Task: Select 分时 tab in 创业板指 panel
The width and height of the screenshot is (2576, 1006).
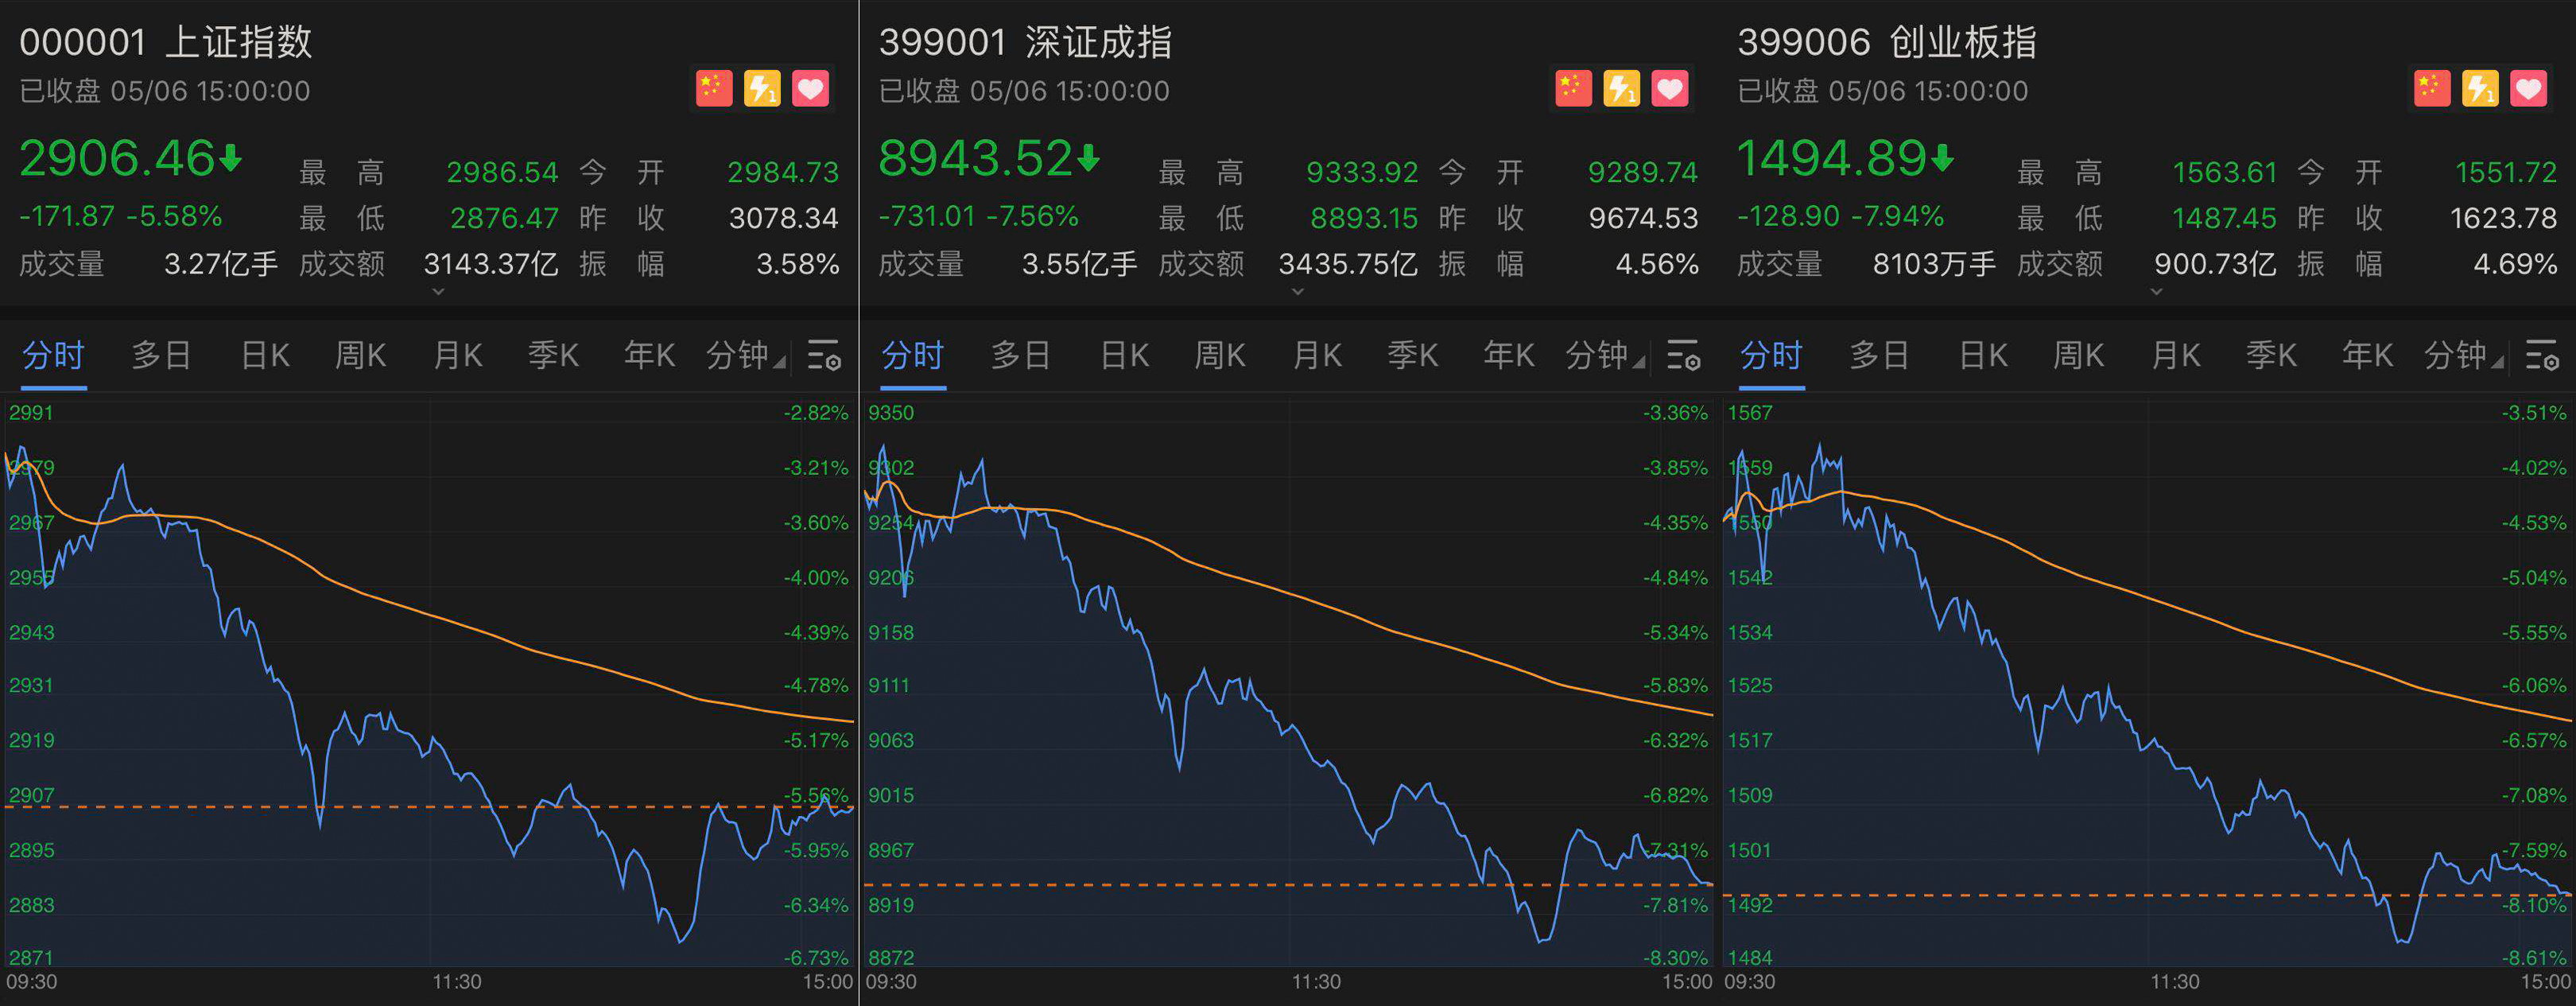Action: [1771, 355]
